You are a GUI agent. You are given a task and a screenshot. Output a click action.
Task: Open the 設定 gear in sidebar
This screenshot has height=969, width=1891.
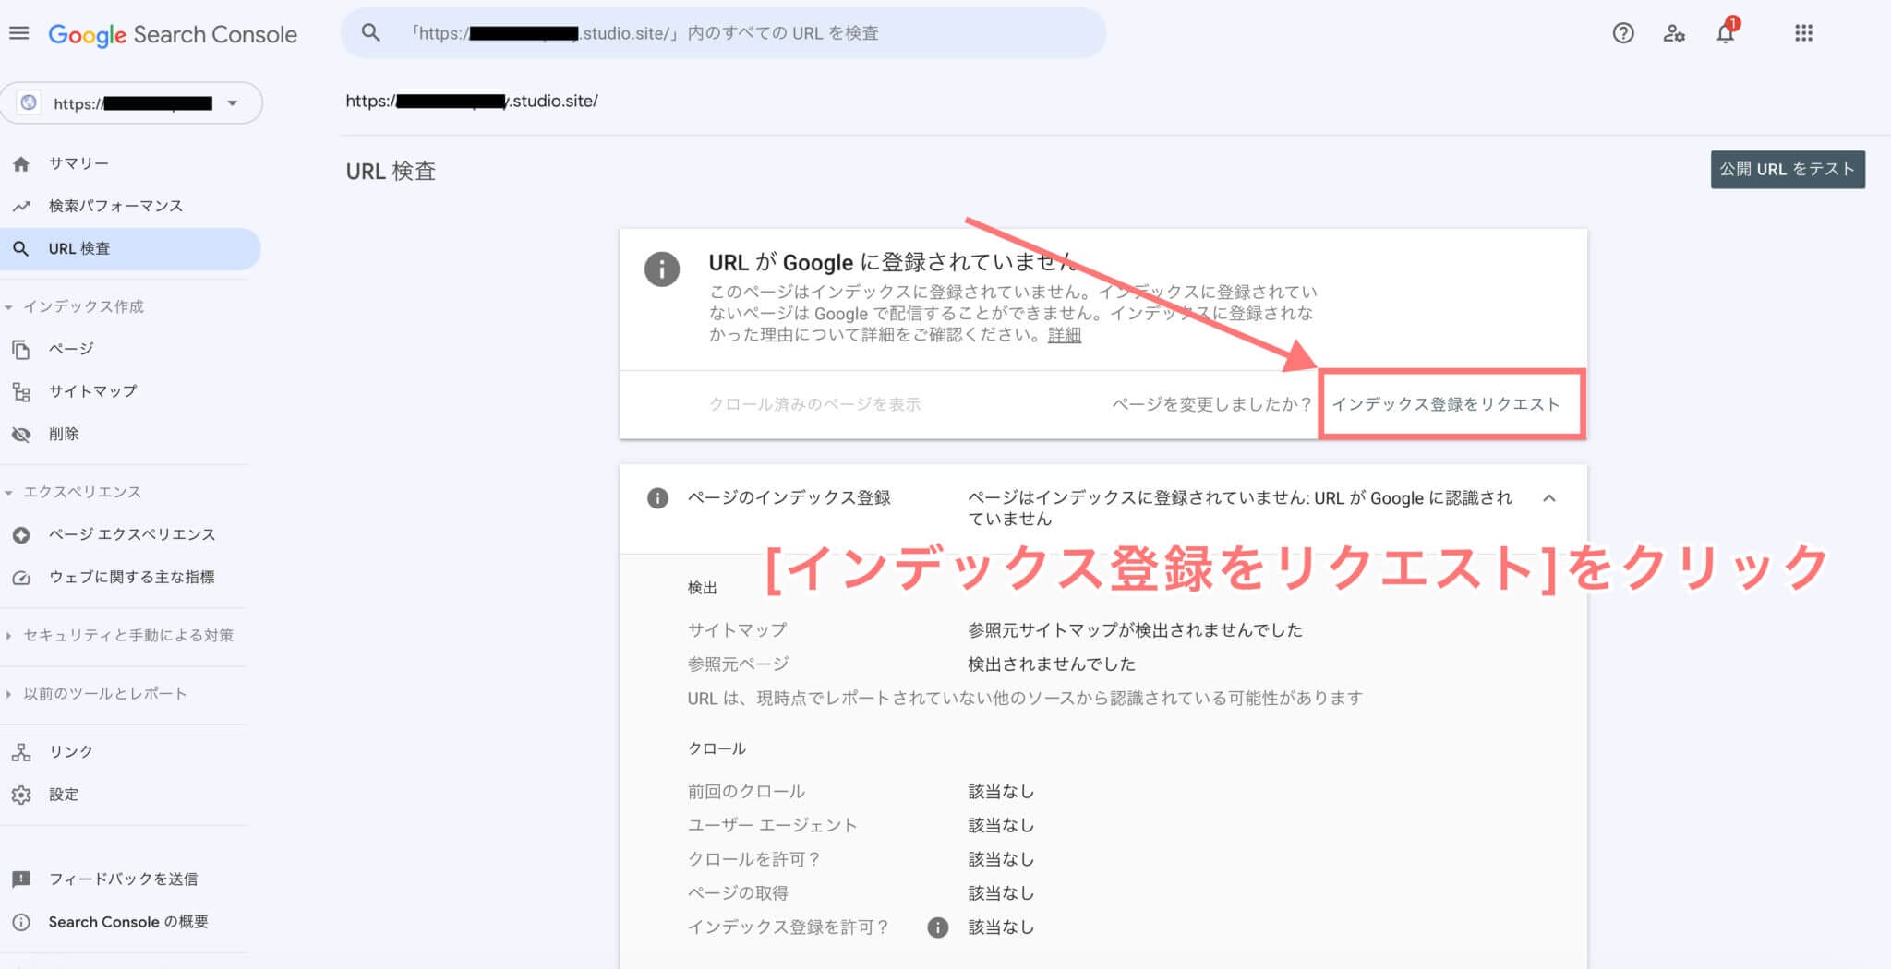22,795
